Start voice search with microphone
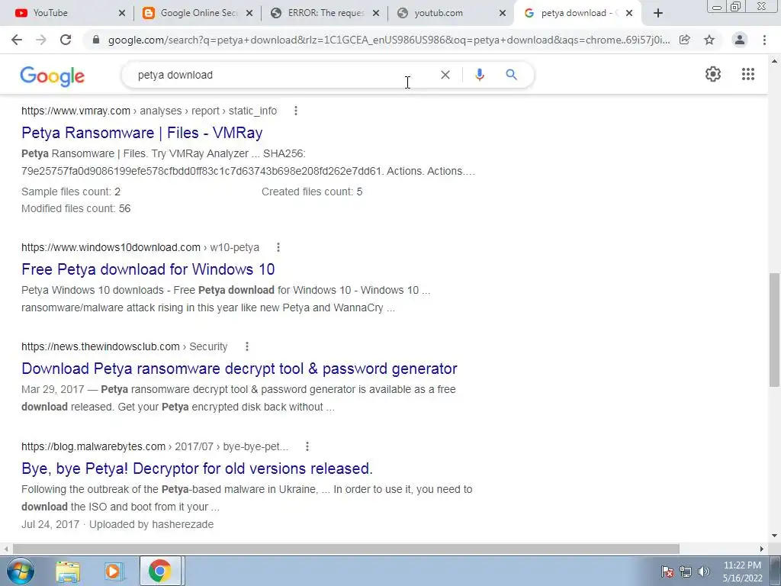The height and width of the screenshot is (586, 781). pos(479,75)
